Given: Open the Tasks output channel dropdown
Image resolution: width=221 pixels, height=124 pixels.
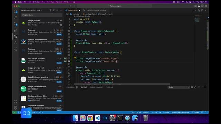Looking at the screenshot, I should coord(179,87).
